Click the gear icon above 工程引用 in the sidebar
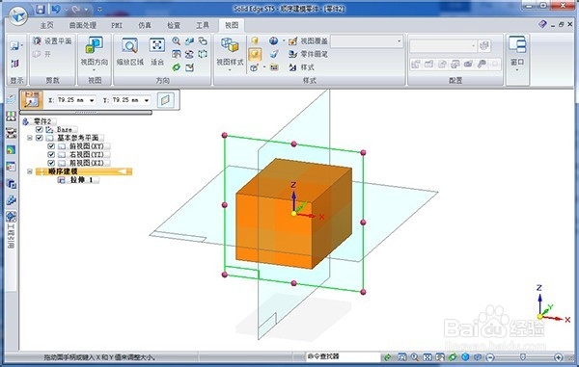 (x=11, y=217)
